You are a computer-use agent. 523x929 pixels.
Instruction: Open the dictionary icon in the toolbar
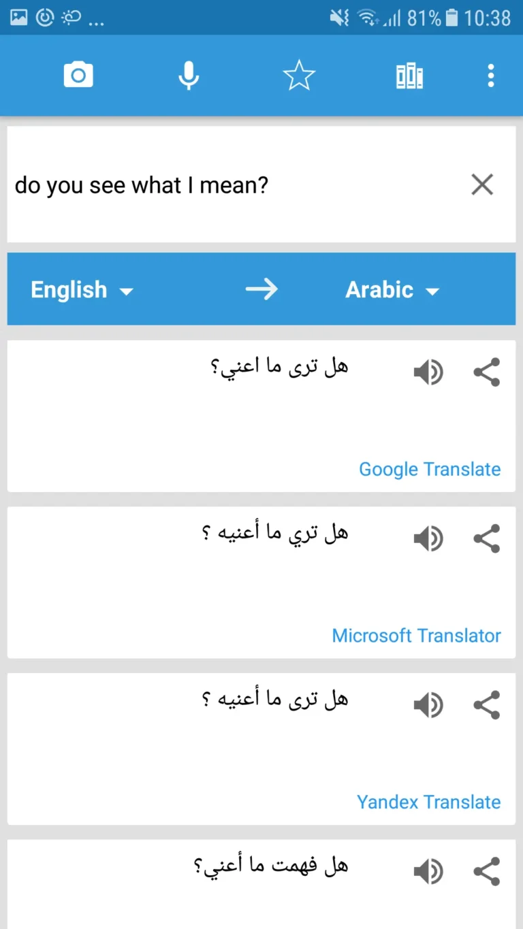point(409,75)
